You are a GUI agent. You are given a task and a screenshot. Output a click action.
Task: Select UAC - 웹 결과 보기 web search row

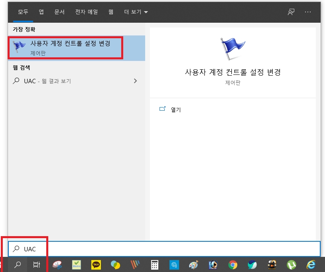point(76,81)
